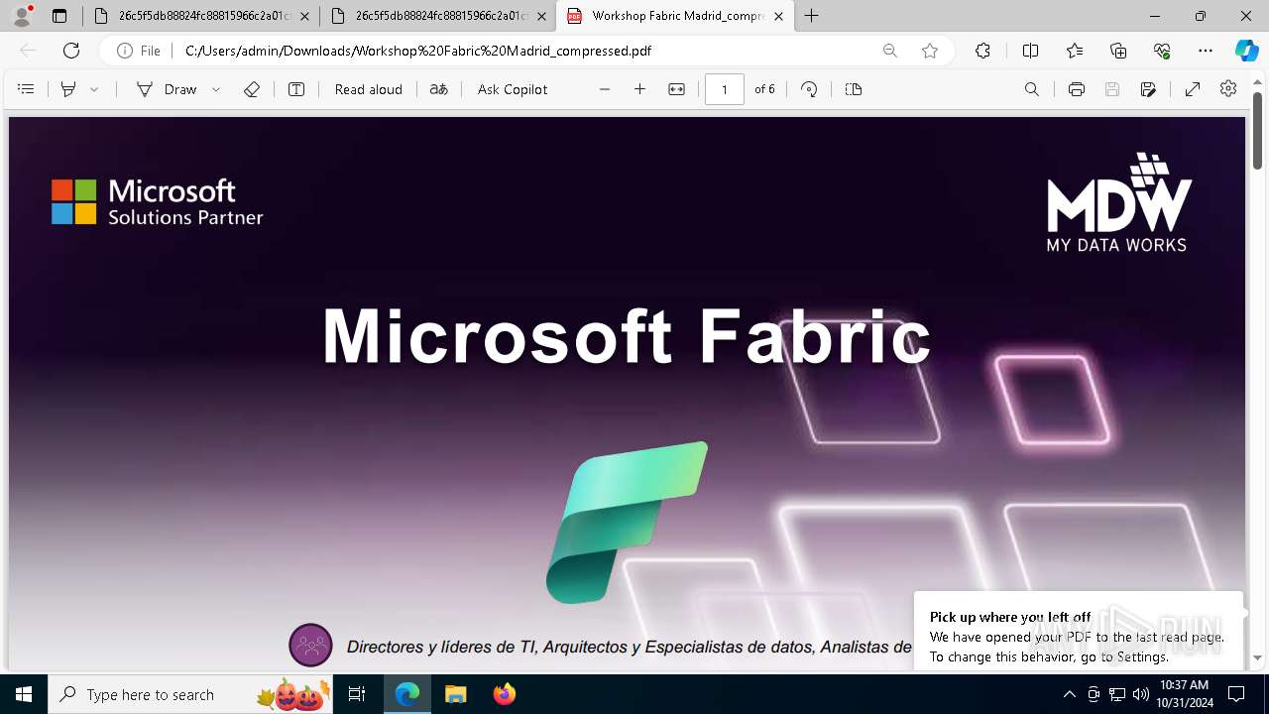
Task: Click the address bar zoom magnifier icon
Action: (x=890, y=51)
